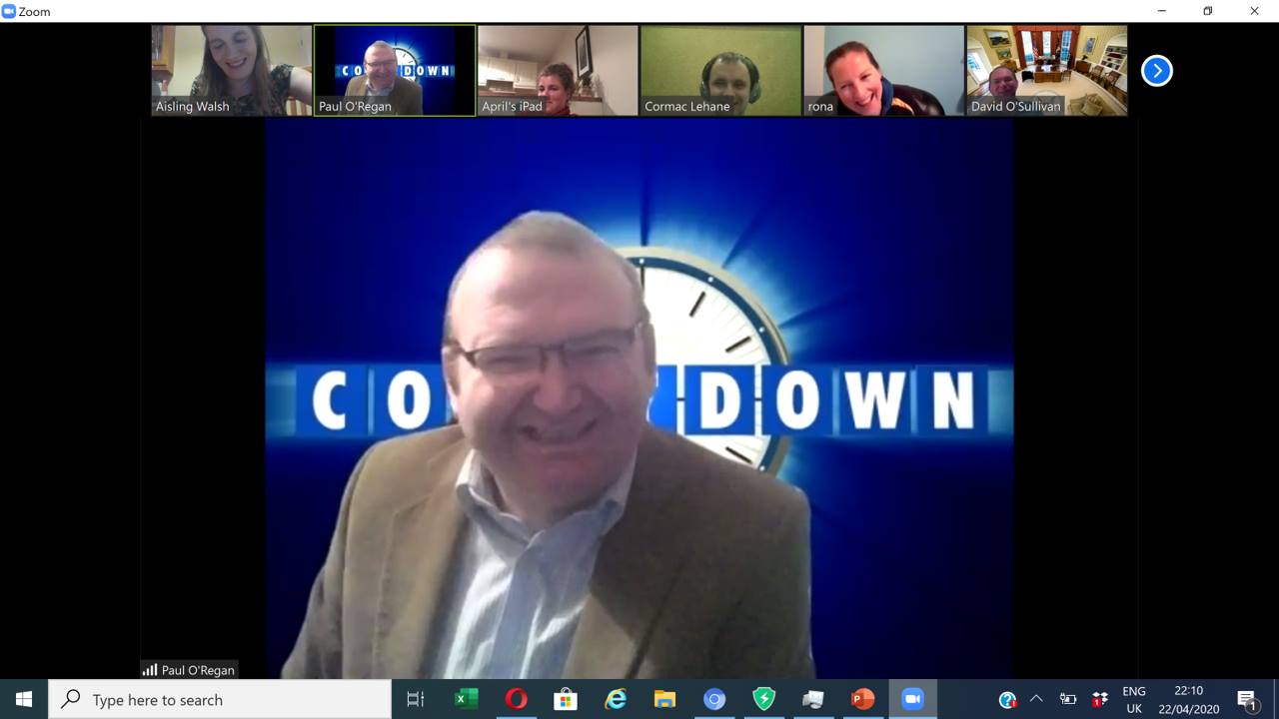Open Internet Explorer from taskbar
1279x719 pixels.
coord(616,699)
